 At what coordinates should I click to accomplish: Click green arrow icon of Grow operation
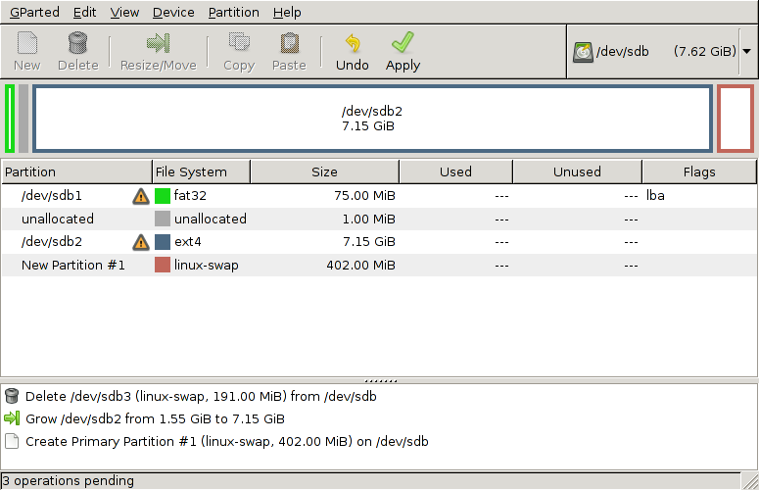(x=12, y=418)
